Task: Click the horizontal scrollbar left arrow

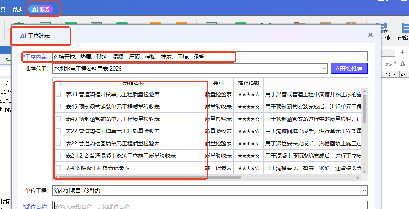Action: [55, 178]
